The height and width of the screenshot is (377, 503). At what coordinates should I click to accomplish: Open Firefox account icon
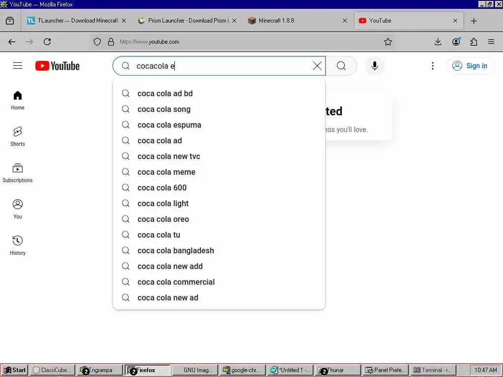pos(456,42)
